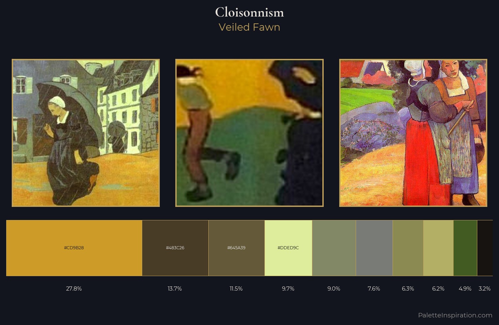This screenshot has width=499, height=325.
Task: Click the 13.7% percentage label
Action: [175, 289]
